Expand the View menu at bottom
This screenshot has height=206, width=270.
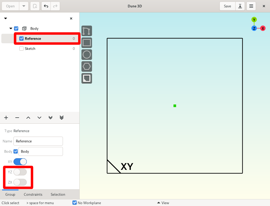pyautogui.click(x=163, y=203)
